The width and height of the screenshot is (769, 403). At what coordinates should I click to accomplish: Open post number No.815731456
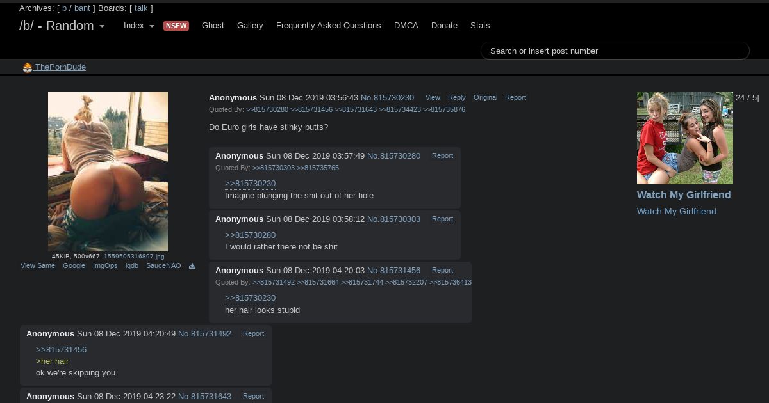tap(393, 271)
